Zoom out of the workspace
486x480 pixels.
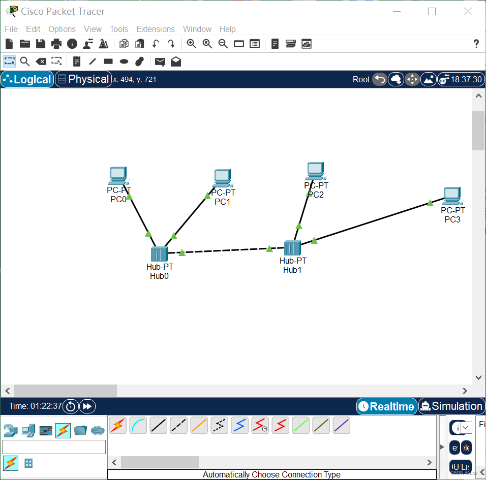[223, 44]
